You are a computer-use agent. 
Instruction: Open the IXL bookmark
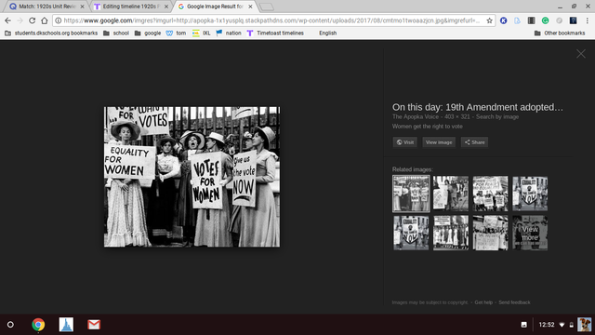[202, 33]
